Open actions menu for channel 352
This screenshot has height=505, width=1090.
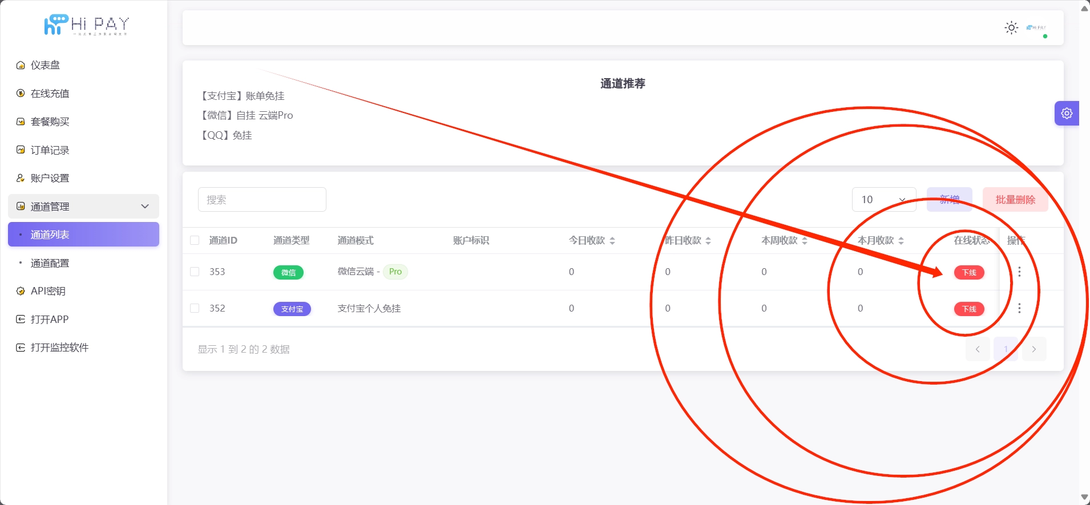1019,308
